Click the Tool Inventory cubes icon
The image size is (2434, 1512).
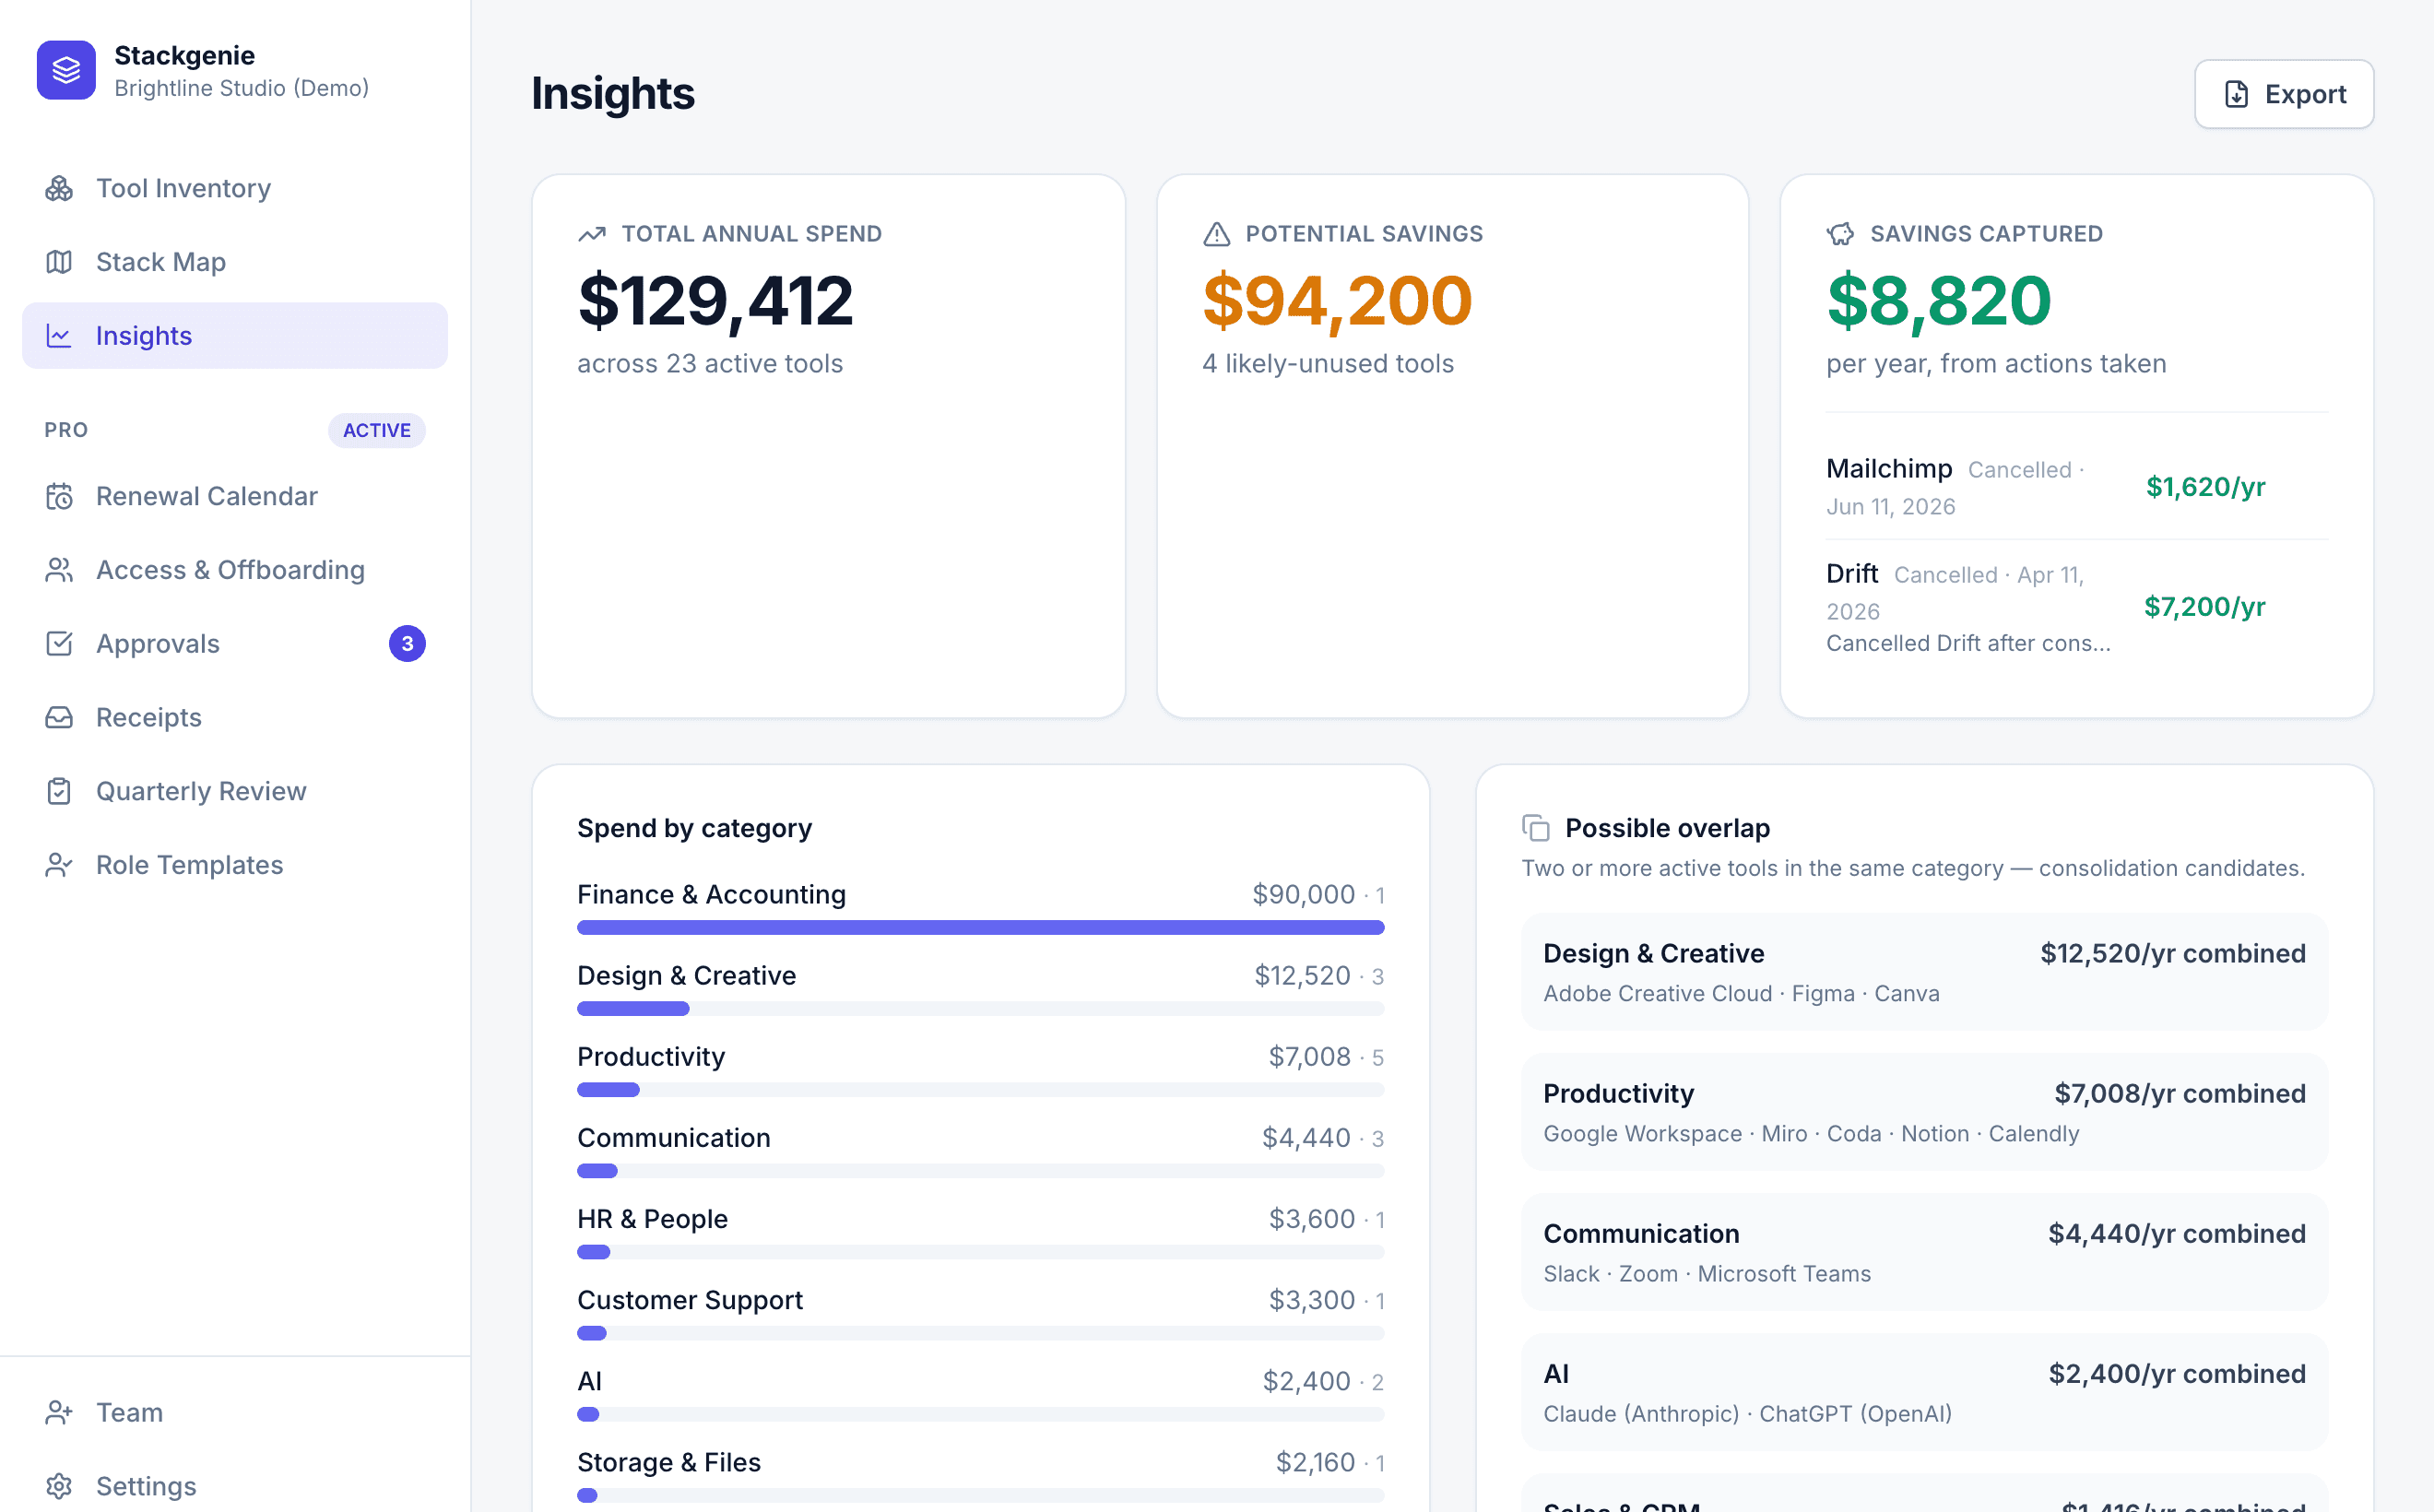point(59,188)
